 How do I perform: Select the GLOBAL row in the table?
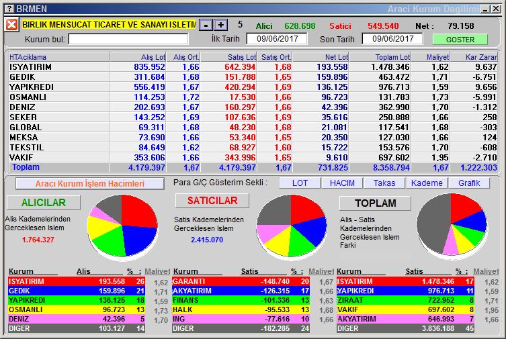click(253, 128)
